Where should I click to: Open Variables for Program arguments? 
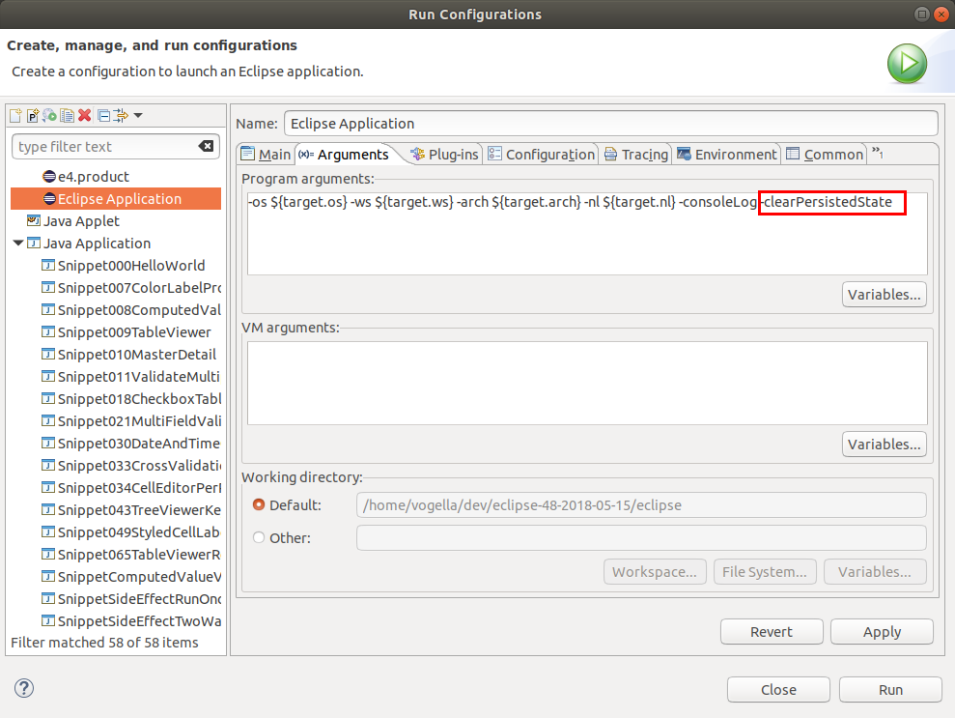pyautogui.click(x=885, y=295)
